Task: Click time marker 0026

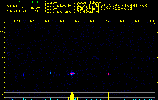Action: point(91,21)
